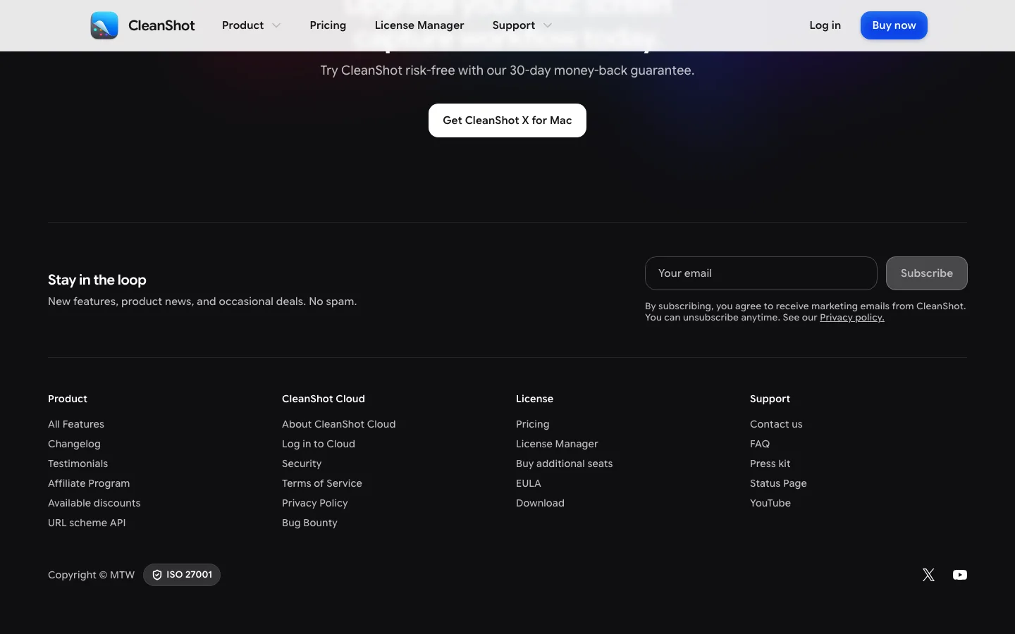Click Log in to Cloud link
The height and width of the screenshot is (634, 1015).
[319, 444]
